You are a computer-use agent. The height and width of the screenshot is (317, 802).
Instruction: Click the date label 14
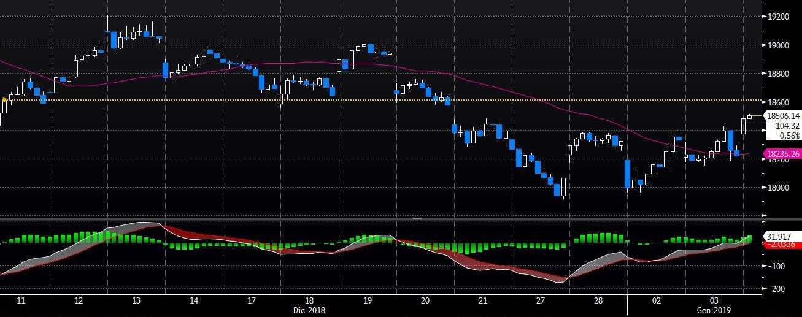click(194, 301)
